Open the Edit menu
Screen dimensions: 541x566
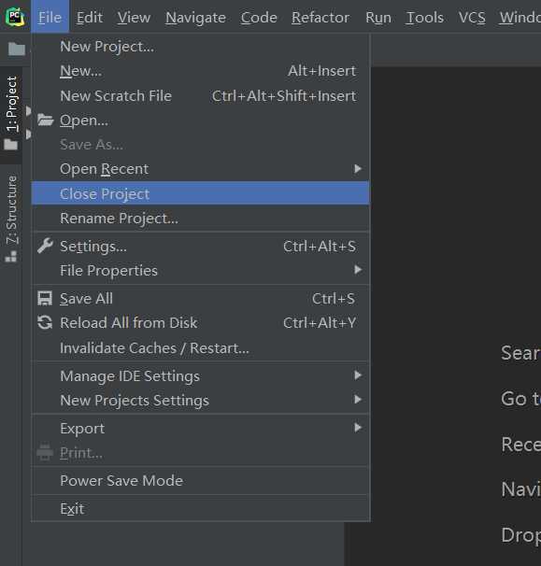click(x=90, y=17)
